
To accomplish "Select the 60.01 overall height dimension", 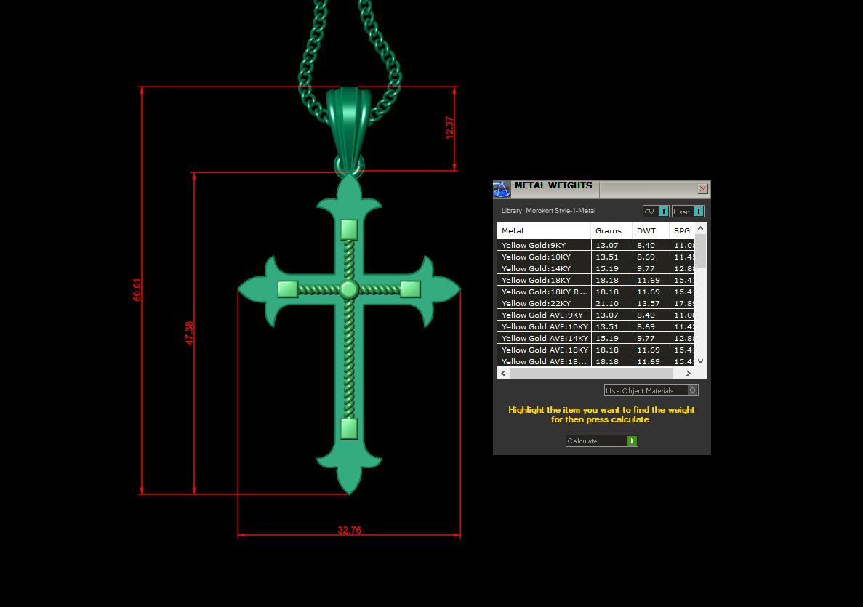I will pyautogui.click(x=137, y=289).
